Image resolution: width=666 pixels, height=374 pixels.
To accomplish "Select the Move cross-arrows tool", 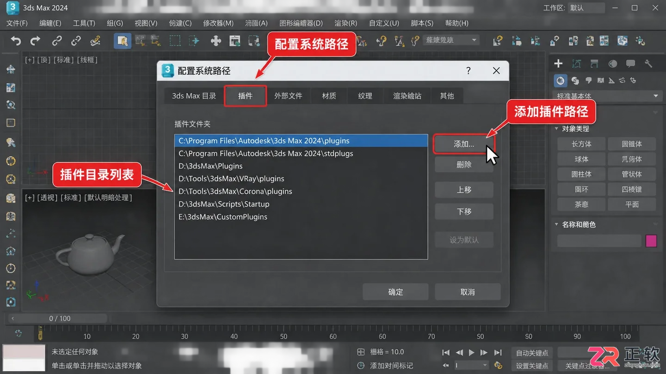I will [x=216, y=41].
